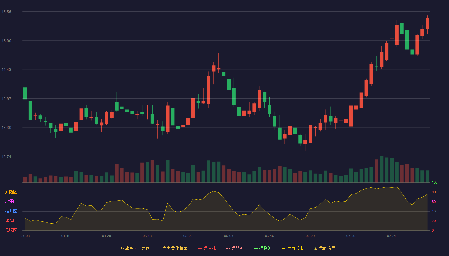Click the 13.87 price axis label

[x=6, y=99]
